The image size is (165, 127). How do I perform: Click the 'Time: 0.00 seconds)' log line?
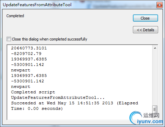37,108
